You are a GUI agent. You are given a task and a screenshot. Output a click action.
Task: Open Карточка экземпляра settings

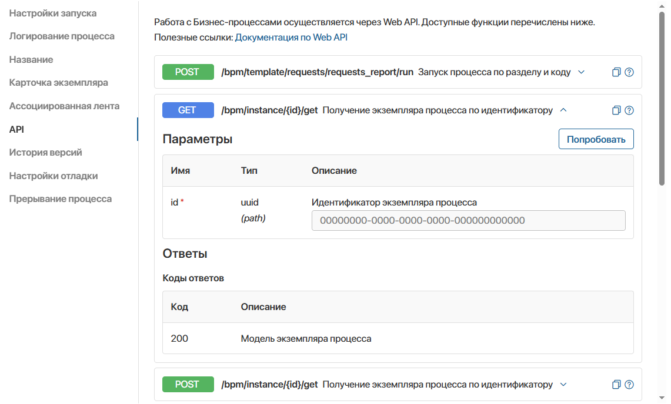coord(59,83)
